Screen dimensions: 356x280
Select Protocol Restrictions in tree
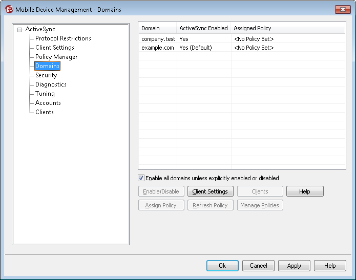pos(63,38)
